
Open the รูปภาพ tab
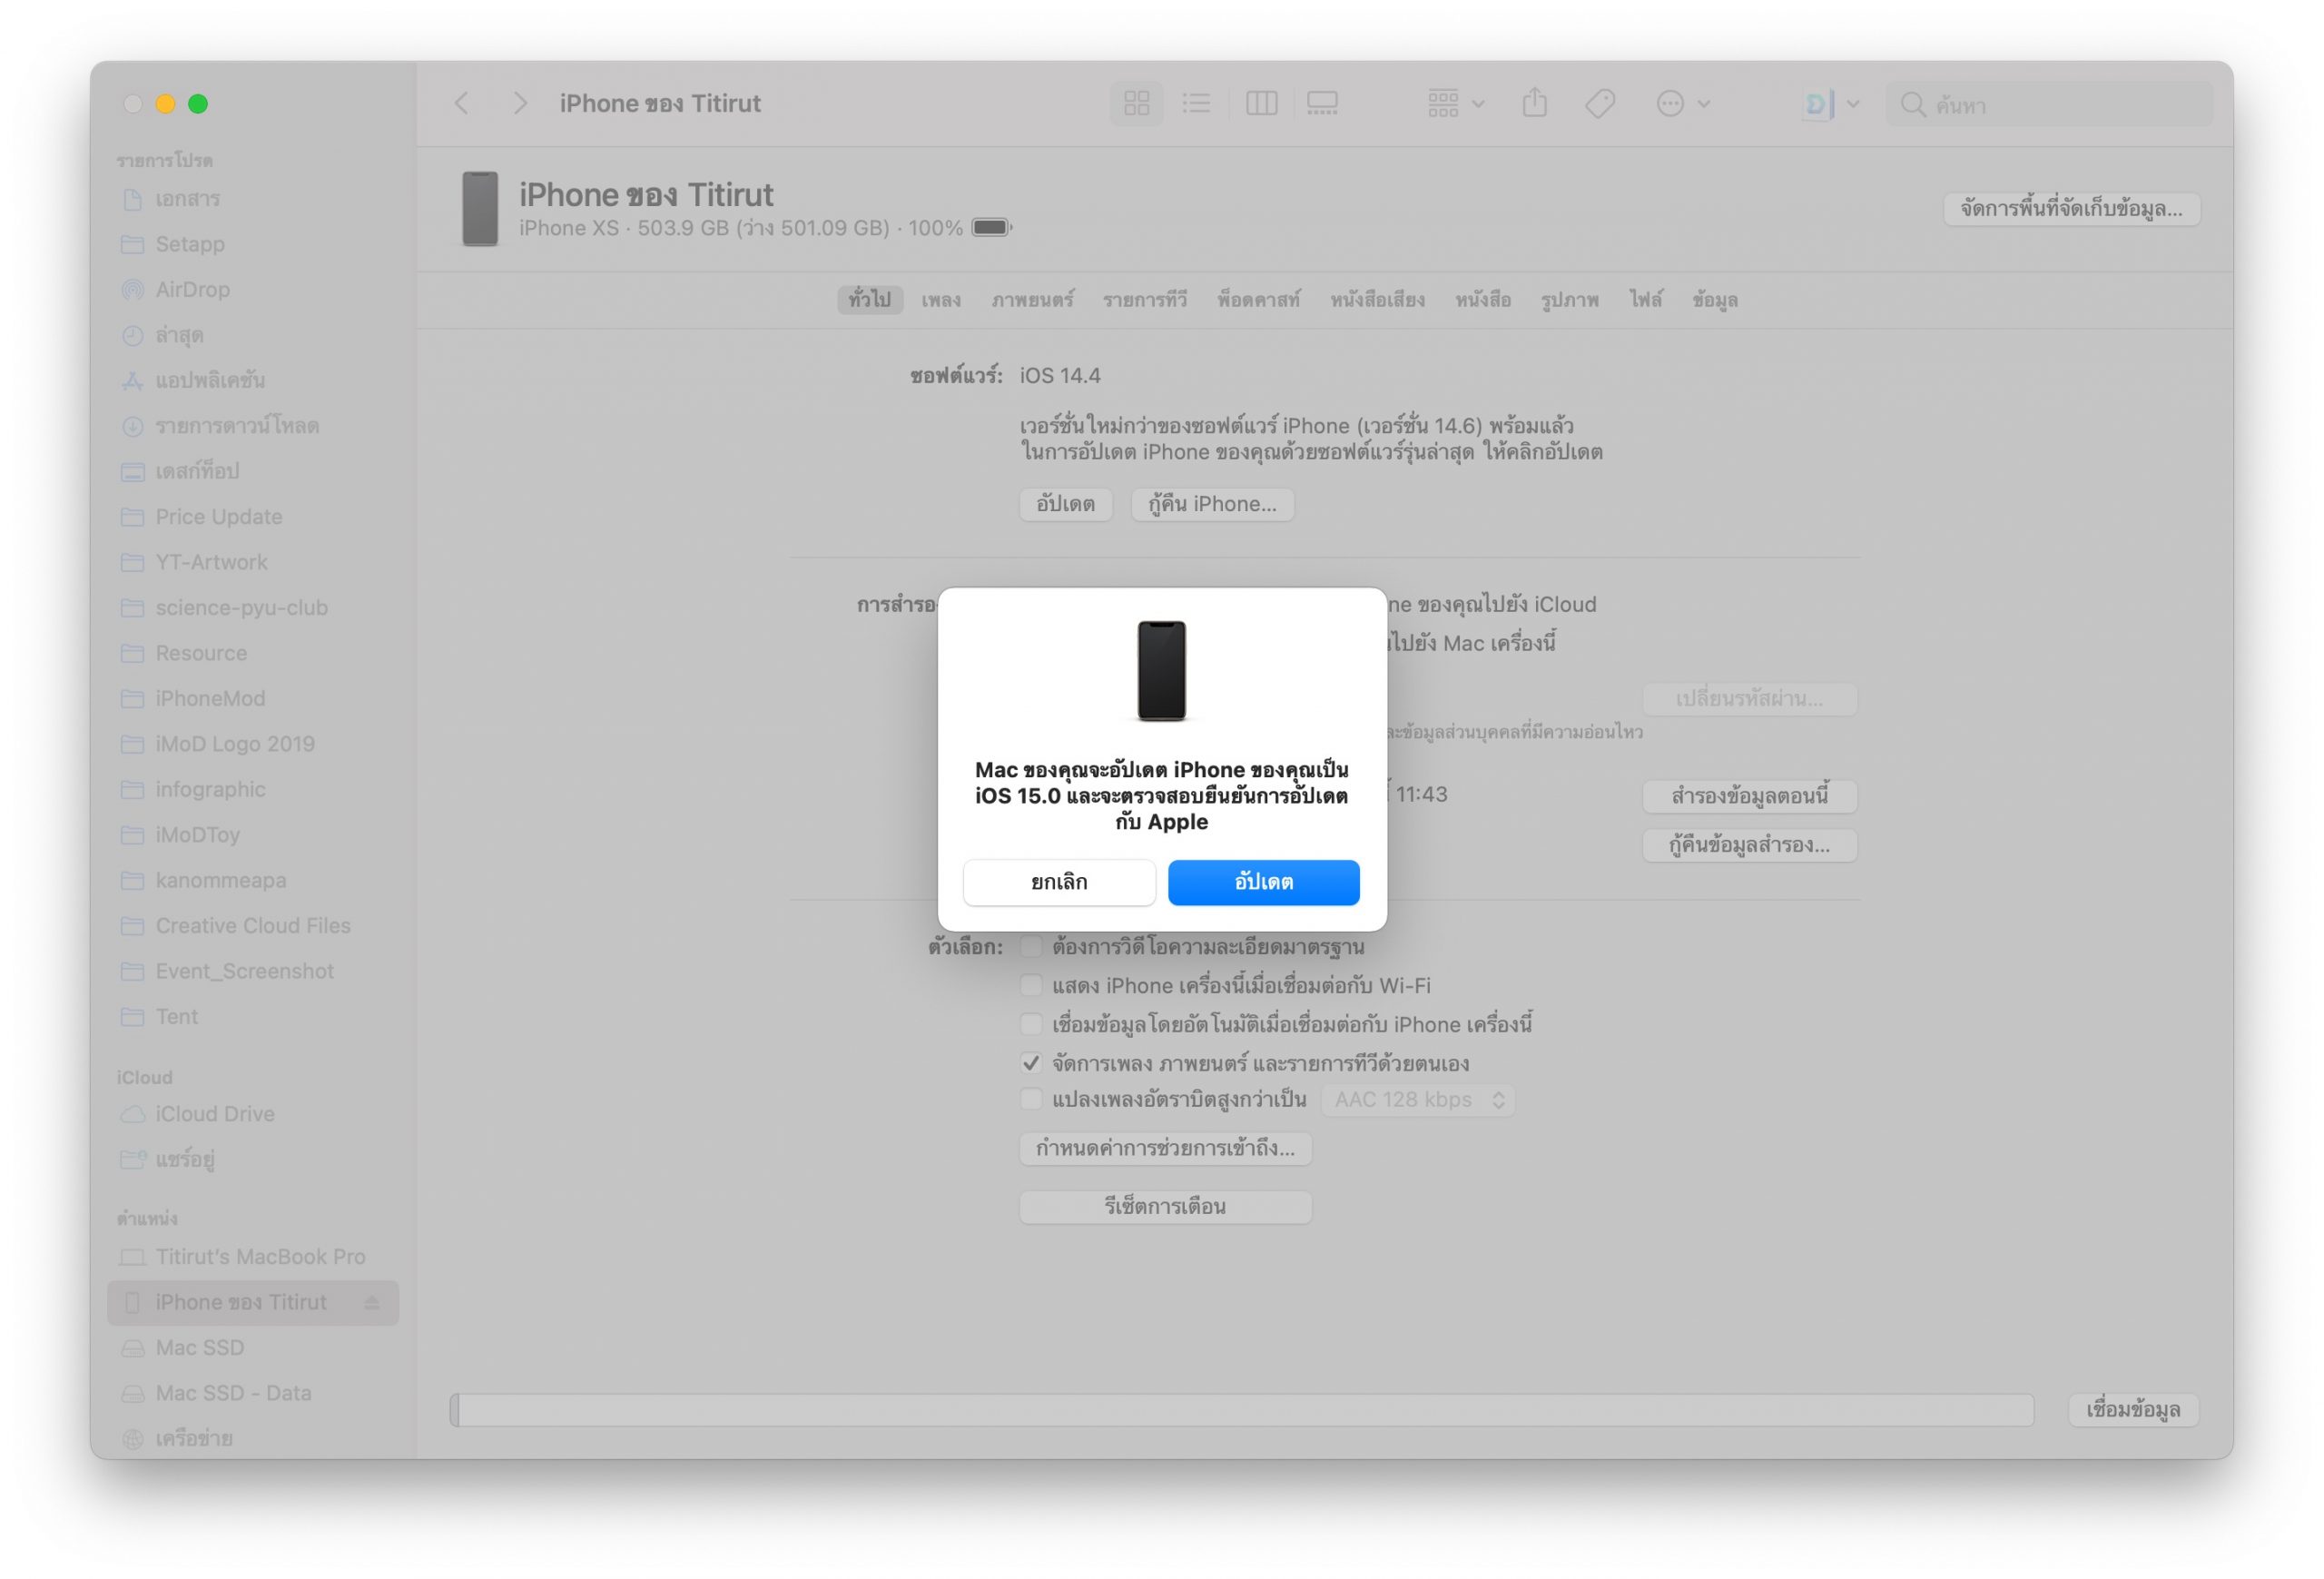[1569, 300]
